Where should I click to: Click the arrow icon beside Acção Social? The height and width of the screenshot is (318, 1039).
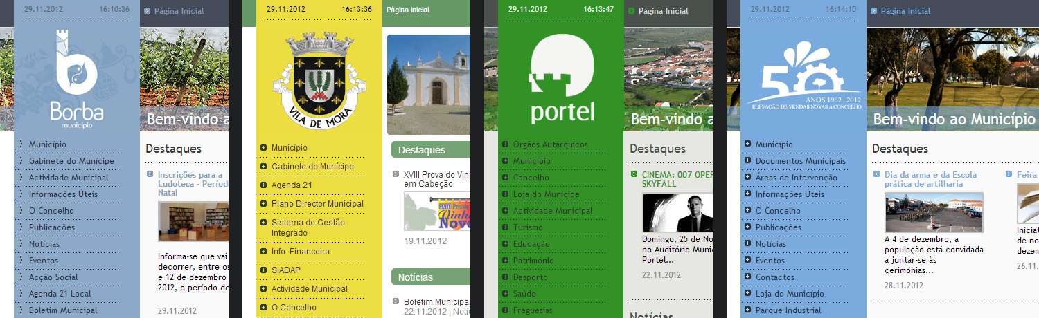pos(21,277)
